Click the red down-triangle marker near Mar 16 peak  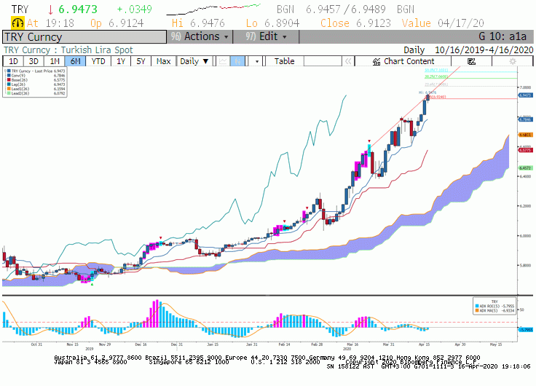coord(369,141)
